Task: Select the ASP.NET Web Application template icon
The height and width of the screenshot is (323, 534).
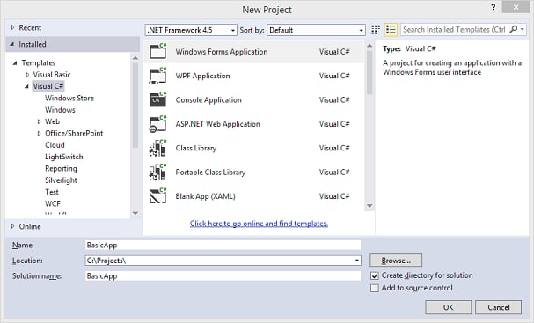Action: point(158,124)
